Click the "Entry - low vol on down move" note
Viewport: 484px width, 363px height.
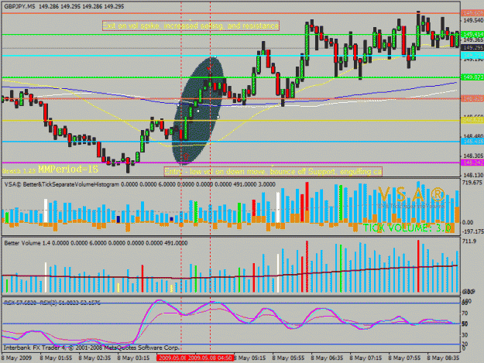pyautogui.click(x=273, y=171)
